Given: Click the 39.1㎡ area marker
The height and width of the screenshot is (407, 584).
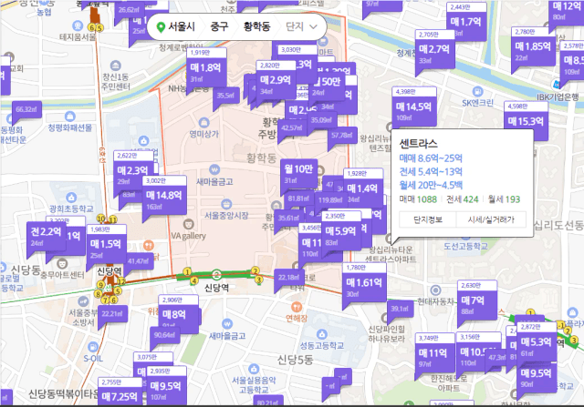Looking at the screenshot, I should [400, 309].
